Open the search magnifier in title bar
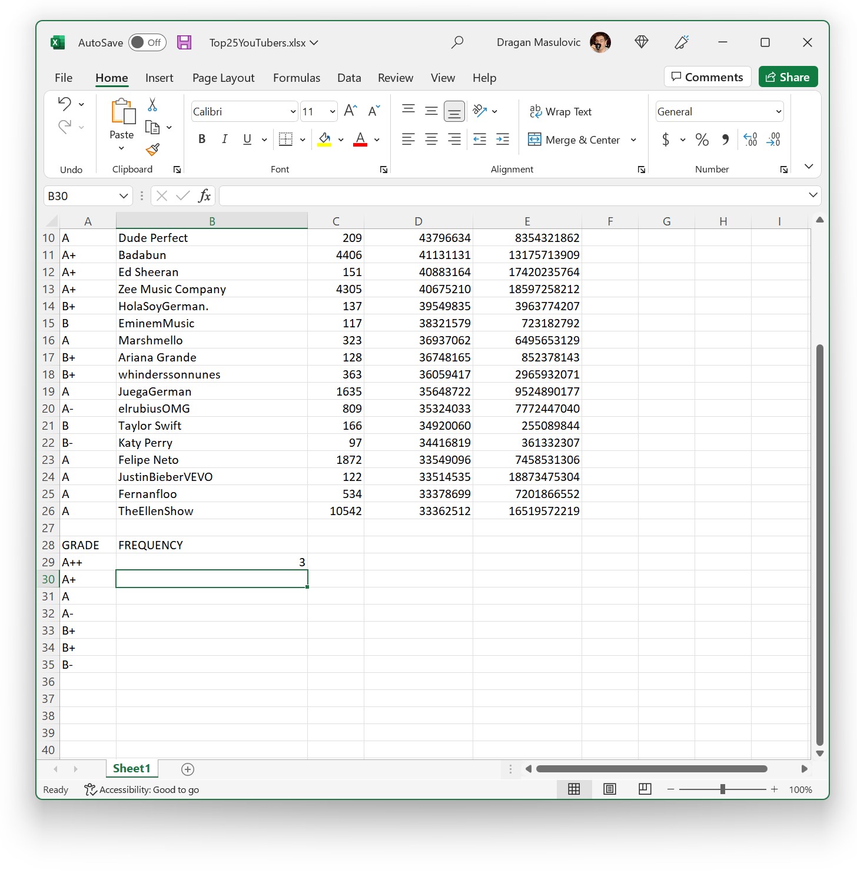 click(x=457, y=42)
